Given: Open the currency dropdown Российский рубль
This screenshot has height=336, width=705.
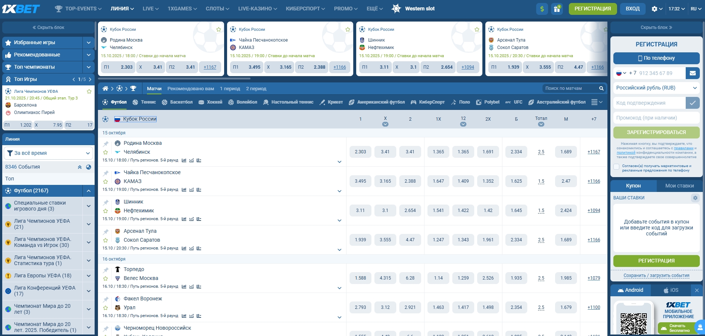Looking at the screenshot, I should pos(656,88).
